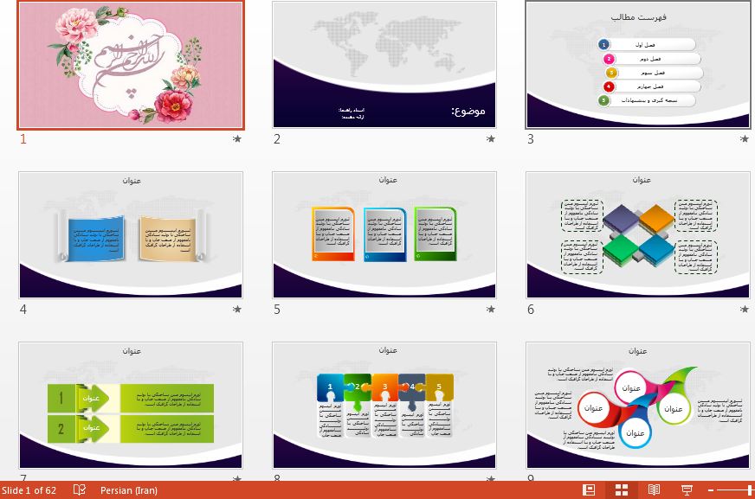The height and width of the screenshot is (499, 755).
Task: Click the Persian (Iran) language indicator
Action: (x=129, y=490)
